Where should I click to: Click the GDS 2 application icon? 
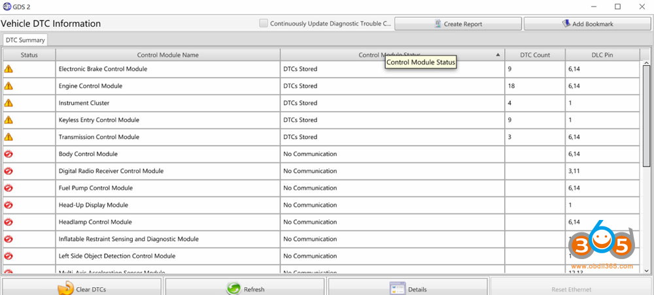tap(7, 6)
